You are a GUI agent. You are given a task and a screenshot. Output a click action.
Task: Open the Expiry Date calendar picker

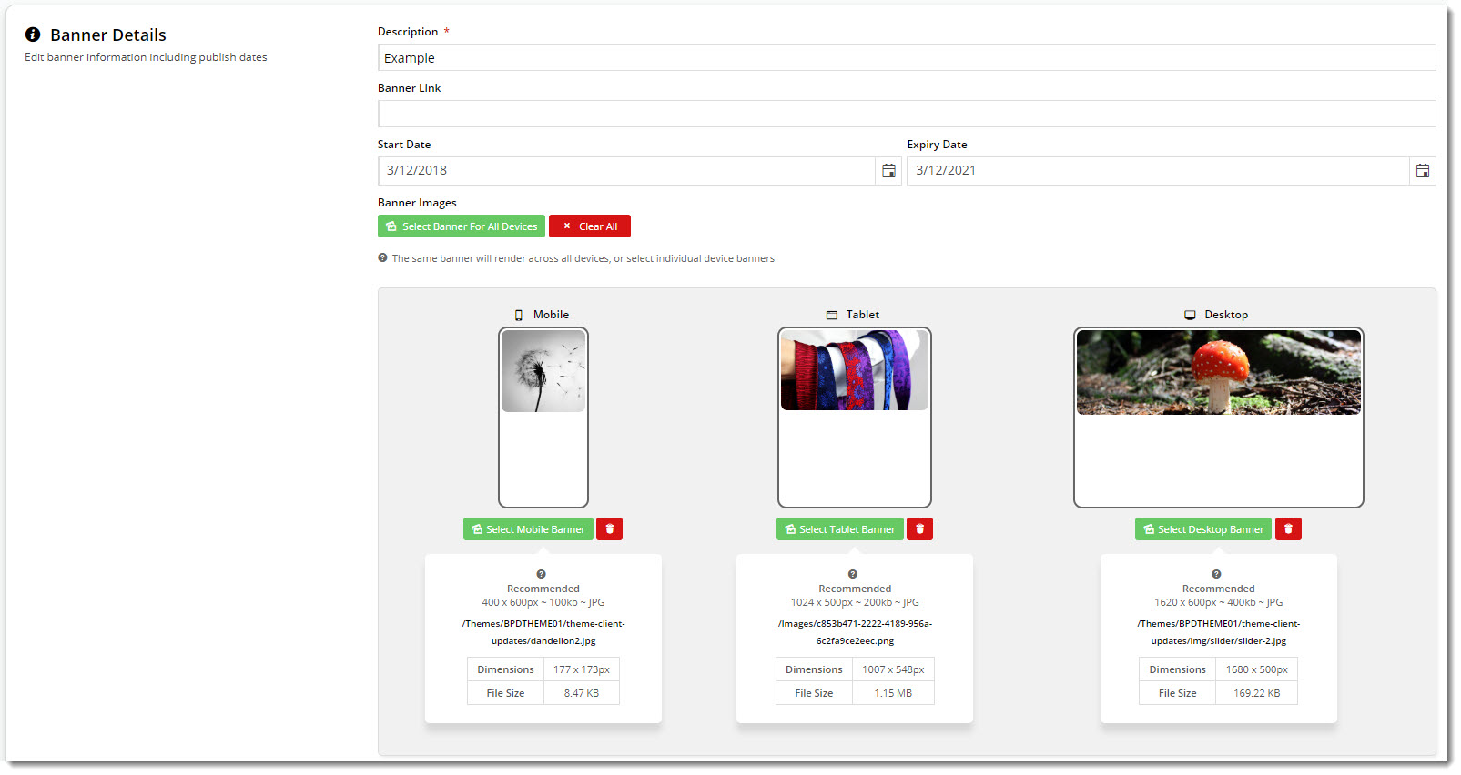(x=1422, y=171)
